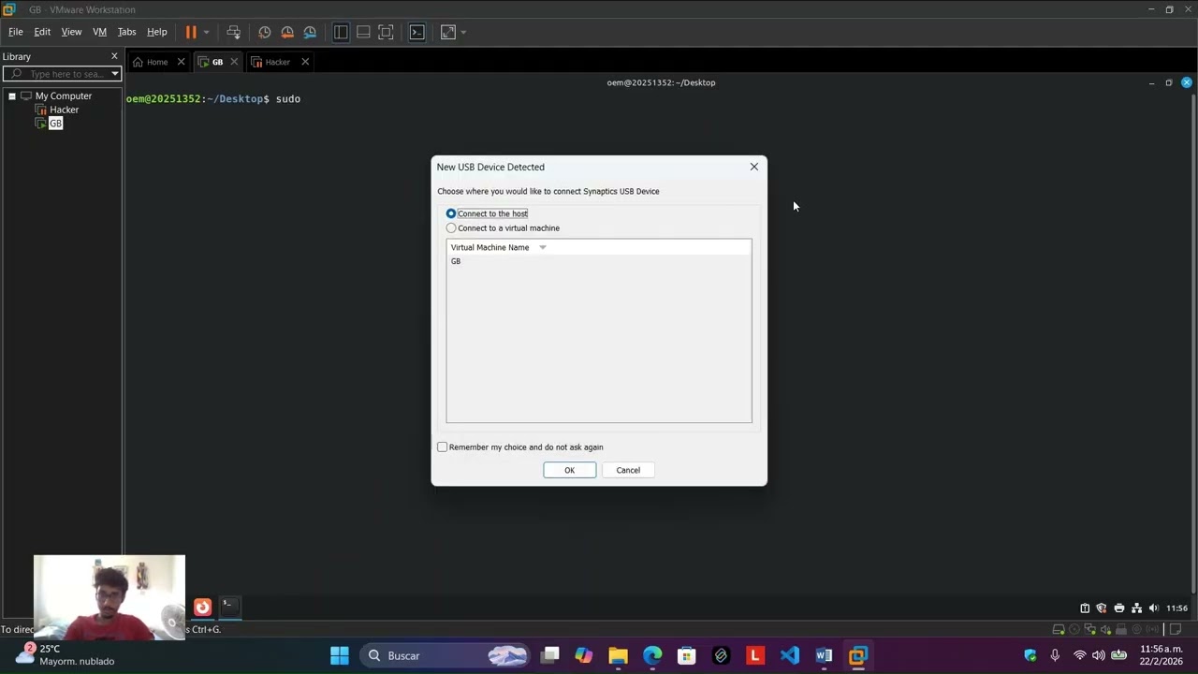Screen dimensions: 1198x674
Task: Open Word from the taskbar
Action: pos(824,655)
